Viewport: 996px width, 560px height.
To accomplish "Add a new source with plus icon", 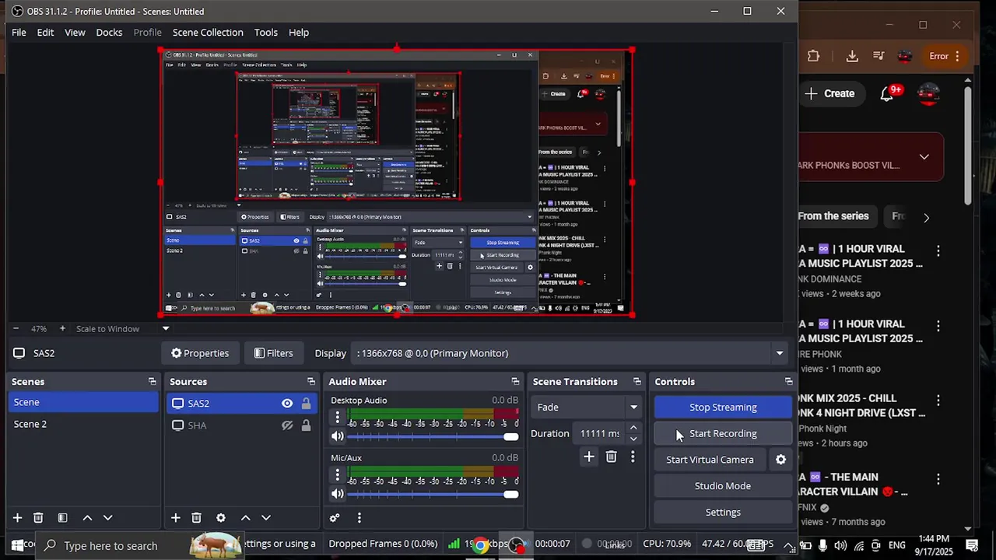I will [176, 518].
